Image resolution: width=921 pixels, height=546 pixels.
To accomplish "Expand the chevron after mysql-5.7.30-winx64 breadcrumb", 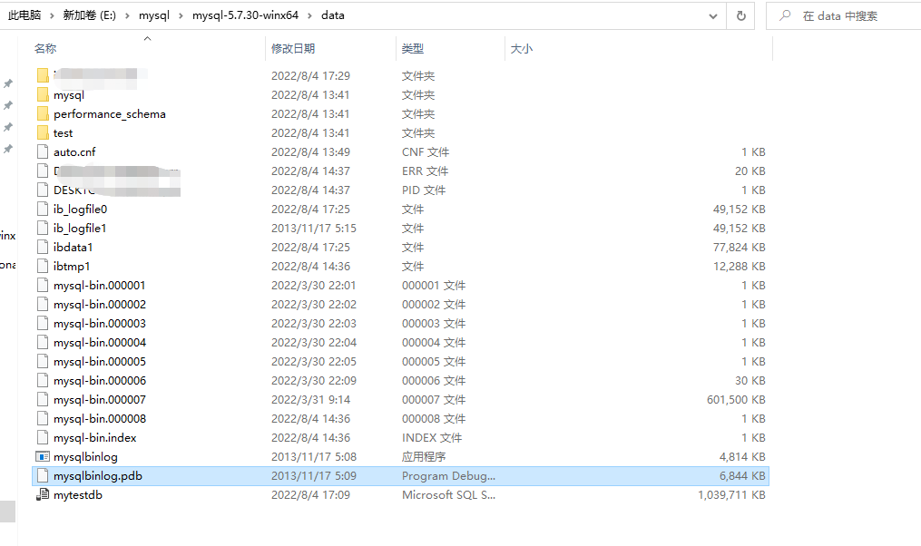I will click(x=309, y=15).
